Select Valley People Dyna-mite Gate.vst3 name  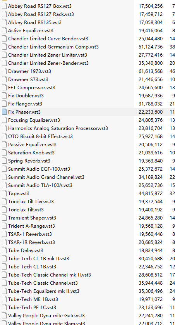point(46,316)
